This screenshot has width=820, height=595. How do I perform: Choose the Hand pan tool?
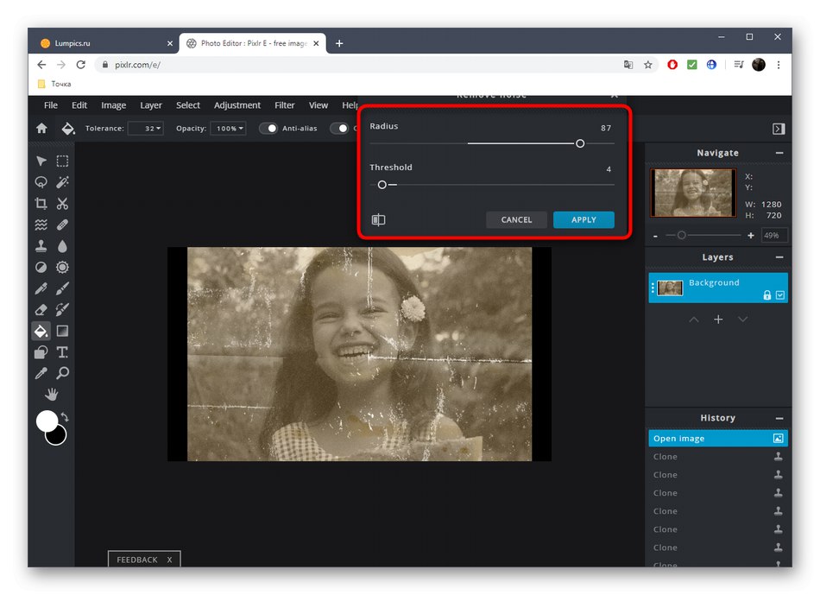[52, 395]
